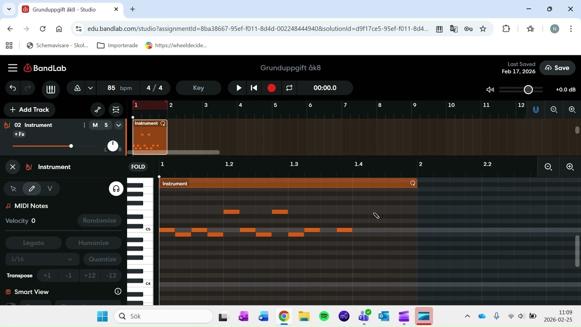Zoom out the main timeline
This screenshot has width=581, height=327.
(554, 109)
